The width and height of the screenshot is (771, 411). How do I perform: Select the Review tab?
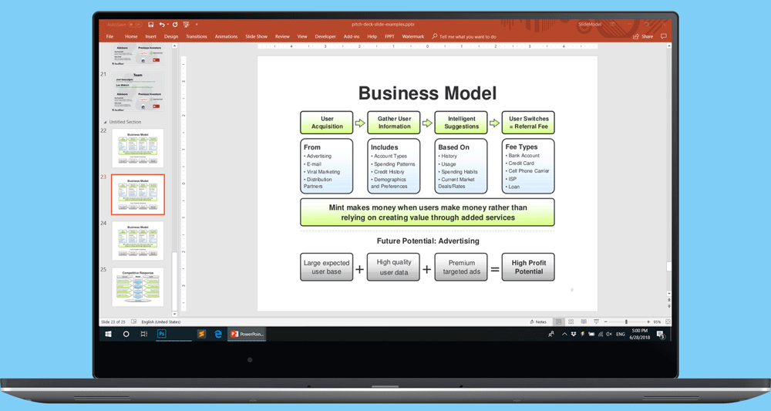tap(282, 36)
